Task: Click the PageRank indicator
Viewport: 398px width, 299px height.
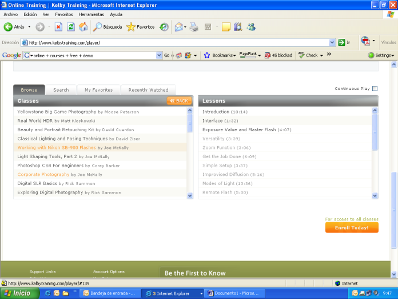Action: [248, 55]
